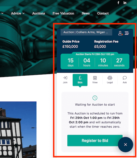Open the News menu link
Viewport: 137px width, 158px height.
coord(86,13)
